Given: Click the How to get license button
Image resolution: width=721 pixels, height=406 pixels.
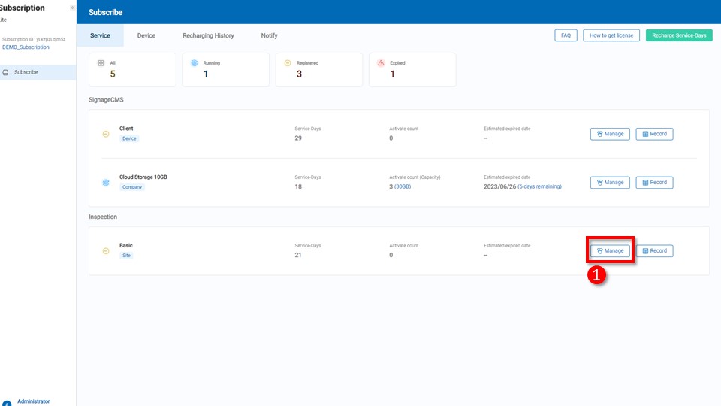Looking at the screenshot, I should (611, 35).
